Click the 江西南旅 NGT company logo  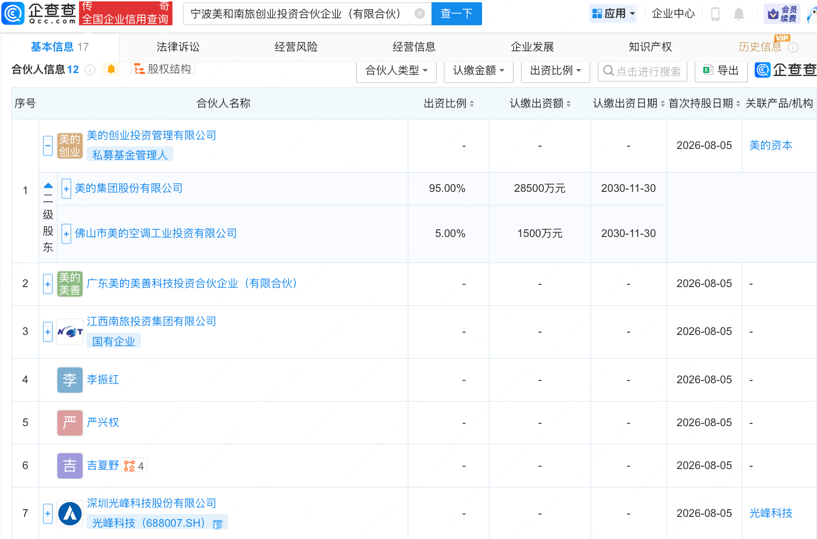(70, 332)
